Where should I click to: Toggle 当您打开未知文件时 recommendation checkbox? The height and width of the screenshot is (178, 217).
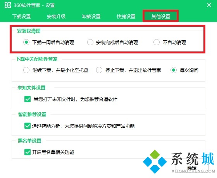pyautogui.click(x=28, y=99)
